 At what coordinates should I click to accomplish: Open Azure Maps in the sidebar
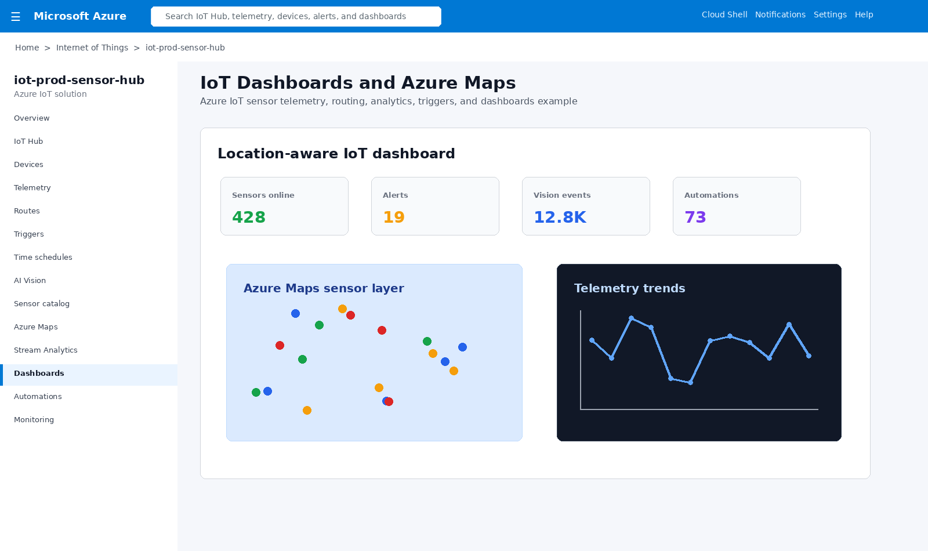click(x=89, y=327)
